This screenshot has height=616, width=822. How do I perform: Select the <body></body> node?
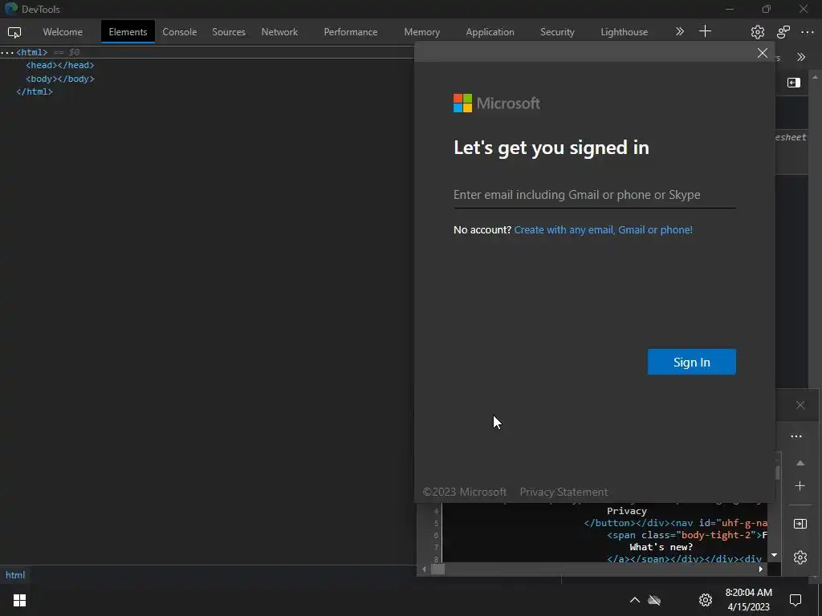(59, 79)
